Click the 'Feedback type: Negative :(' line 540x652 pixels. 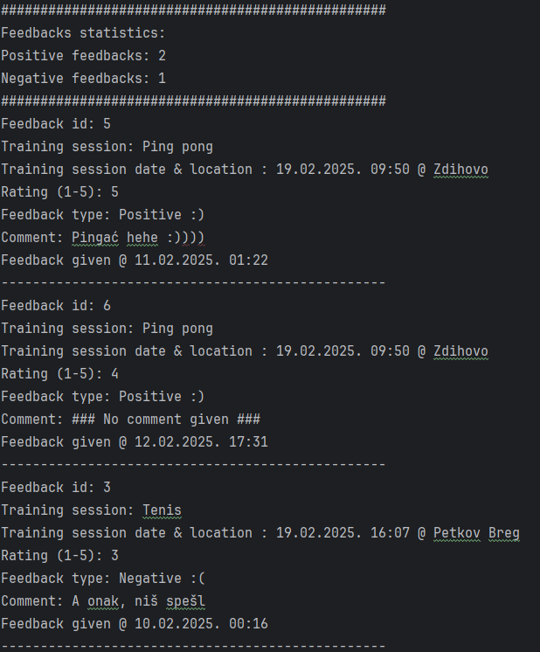[x=103, y=579]
